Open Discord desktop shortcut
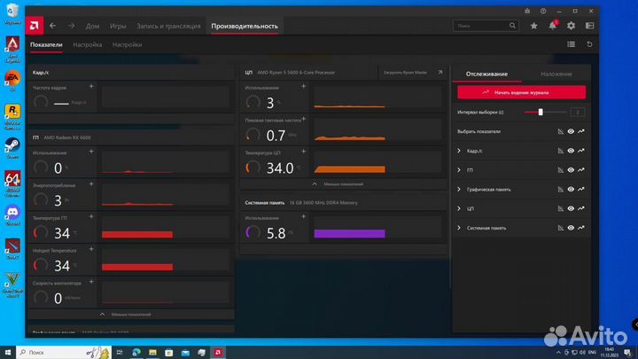The width and height of the screenshot is (638, 359). pos(12,215)
